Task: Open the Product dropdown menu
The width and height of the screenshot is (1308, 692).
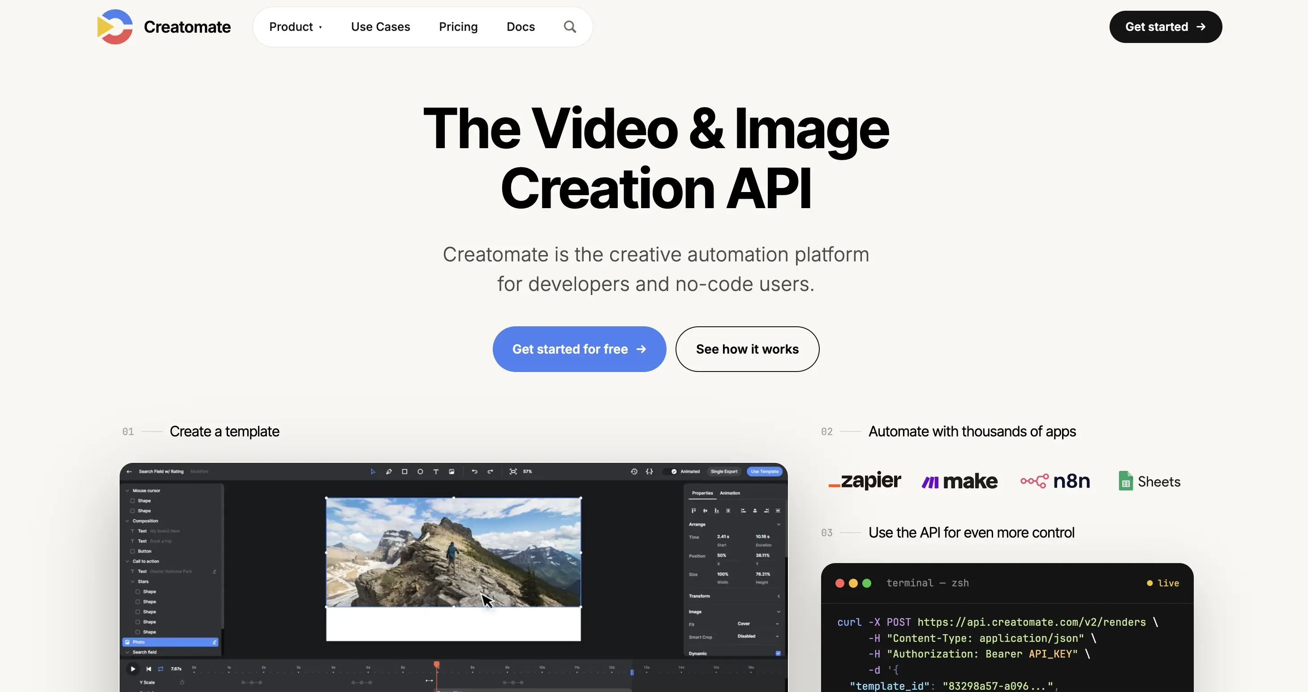Action: pos(296,27)
